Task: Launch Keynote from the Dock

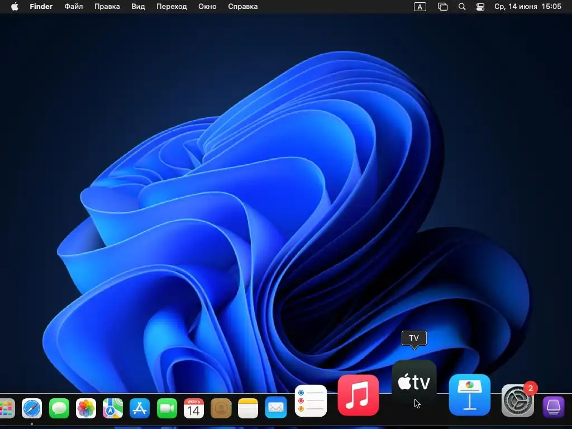Action: pyautogui.click(x=469, y=395)
